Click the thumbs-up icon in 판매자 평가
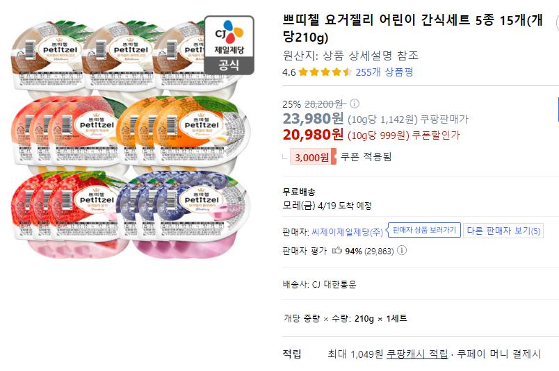Viewport: 559px width, 371px height. pyautogui.click(x=337, y=251)
